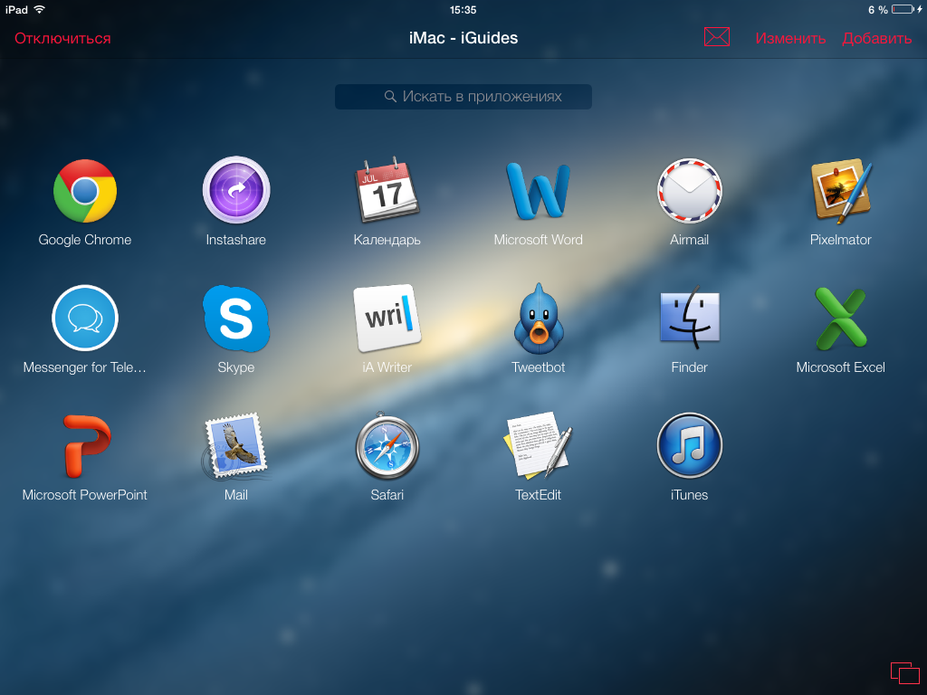
Task: Open the iTunes icon
Action: tap(689, 445)
